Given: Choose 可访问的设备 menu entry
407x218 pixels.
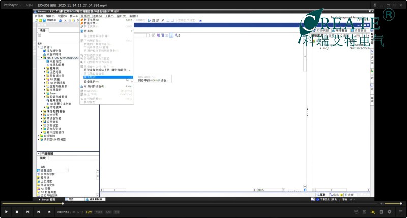Looking at the screenshot, I should 107,86.
